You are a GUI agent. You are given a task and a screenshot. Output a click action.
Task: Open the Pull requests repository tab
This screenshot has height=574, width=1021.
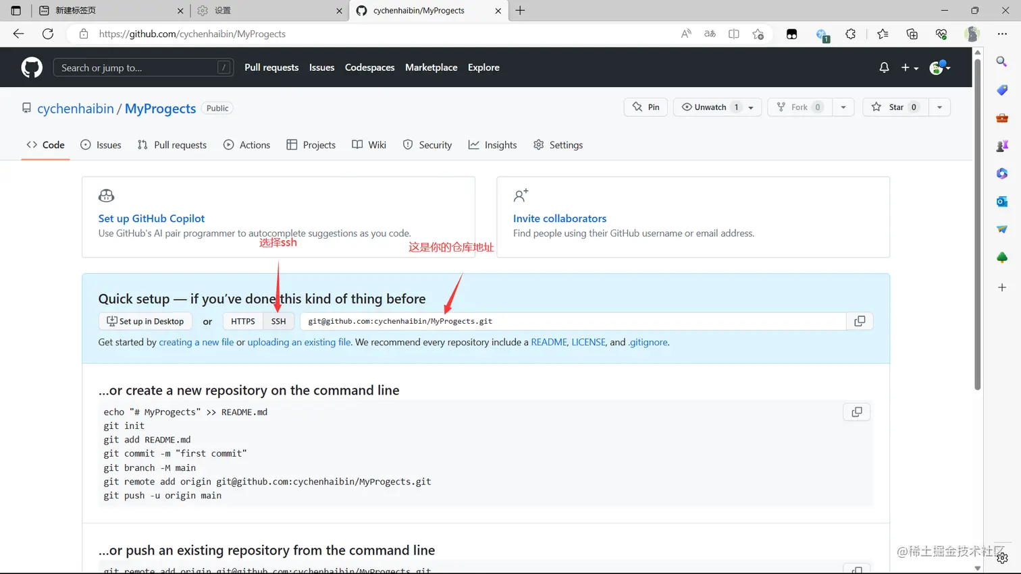(172, 145)
